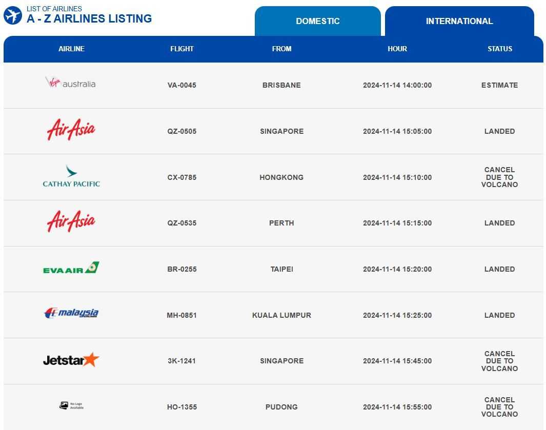Click the 2024-11-14 14:00:00 time cell
546x430 pixels.
pyautogui.click(x=397, y=85)
